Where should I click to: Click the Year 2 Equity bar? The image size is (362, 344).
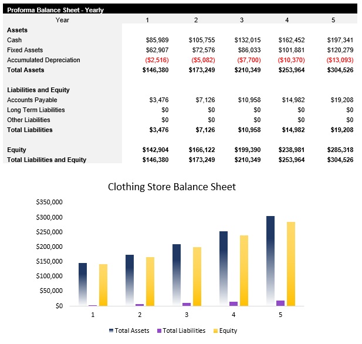[x=150, y=282]
